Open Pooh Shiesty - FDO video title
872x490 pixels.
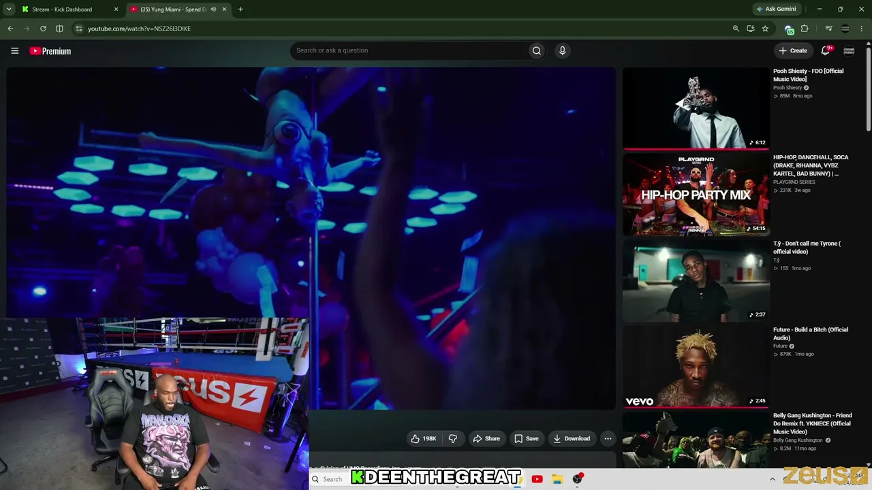pyautogui.click(x=809, y=75)
